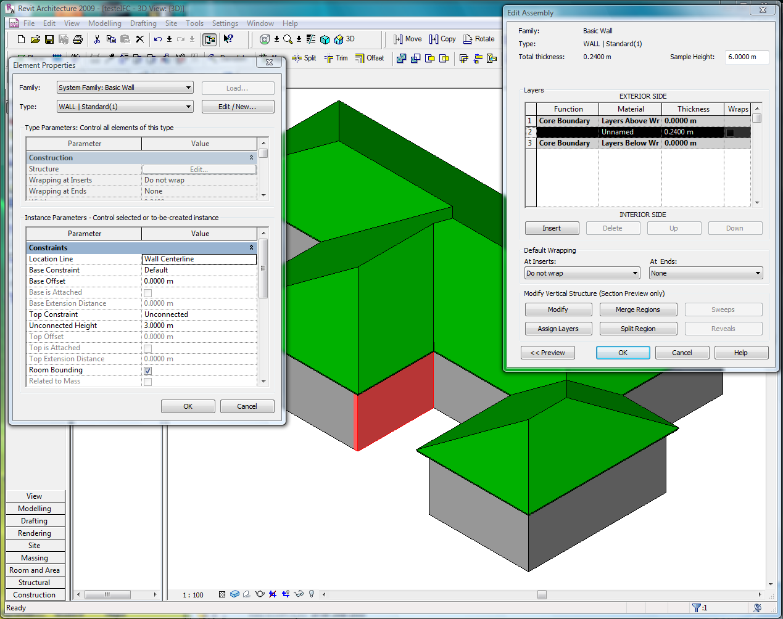The image size is (783, 619).
Task: Open the Family dropdown in Element Properties
Action: pyautogui.click(x=125, y=88)
